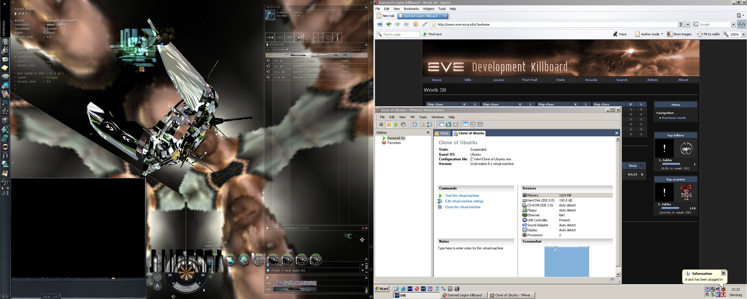Click Opera's Find next button
Image resolution: width=747 pixels, height=299 pixels.
[432, 34]
